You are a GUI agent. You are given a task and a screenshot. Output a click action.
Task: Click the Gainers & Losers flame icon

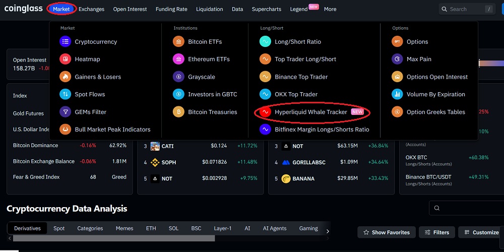[x=65, y=77]
